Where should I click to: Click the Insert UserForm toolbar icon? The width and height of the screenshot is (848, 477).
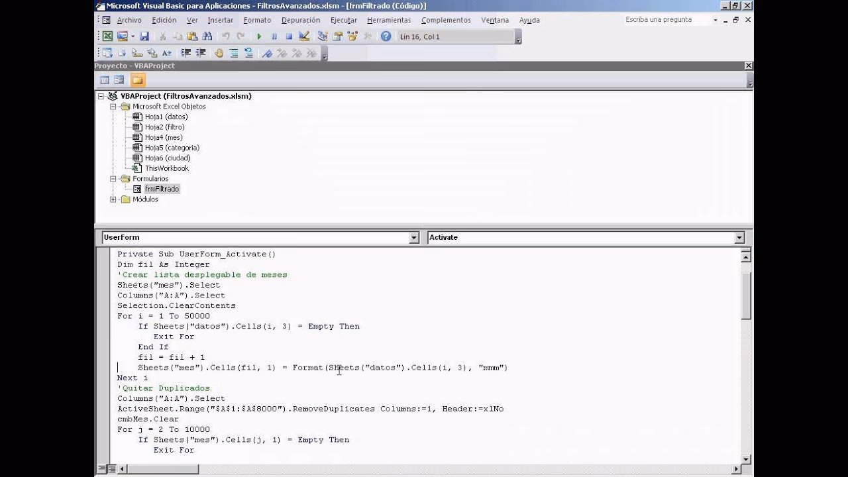pos(123,36)
